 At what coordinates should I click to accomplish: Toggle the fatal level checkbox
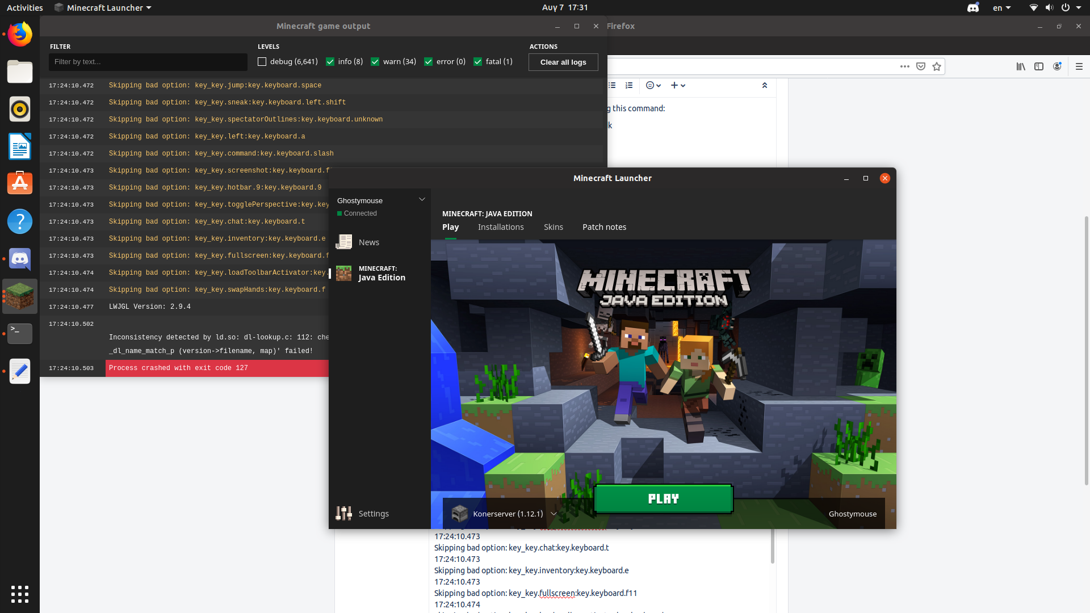478,62
